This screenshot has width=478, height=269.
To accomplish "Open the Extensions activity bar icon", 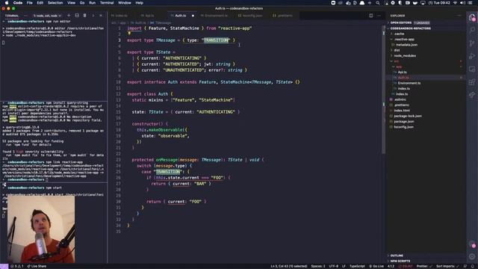I will click(472, 82).
